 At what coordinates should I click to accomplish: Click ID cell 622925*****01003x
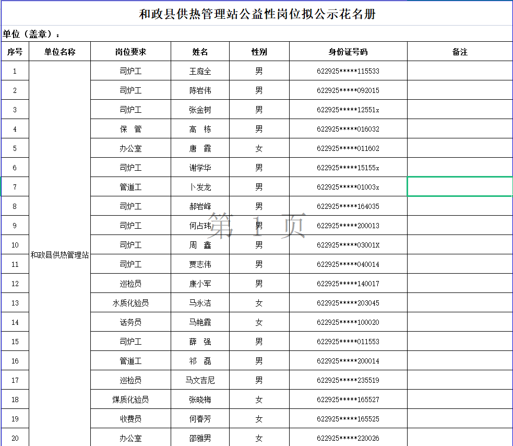[x=348, y=186]
